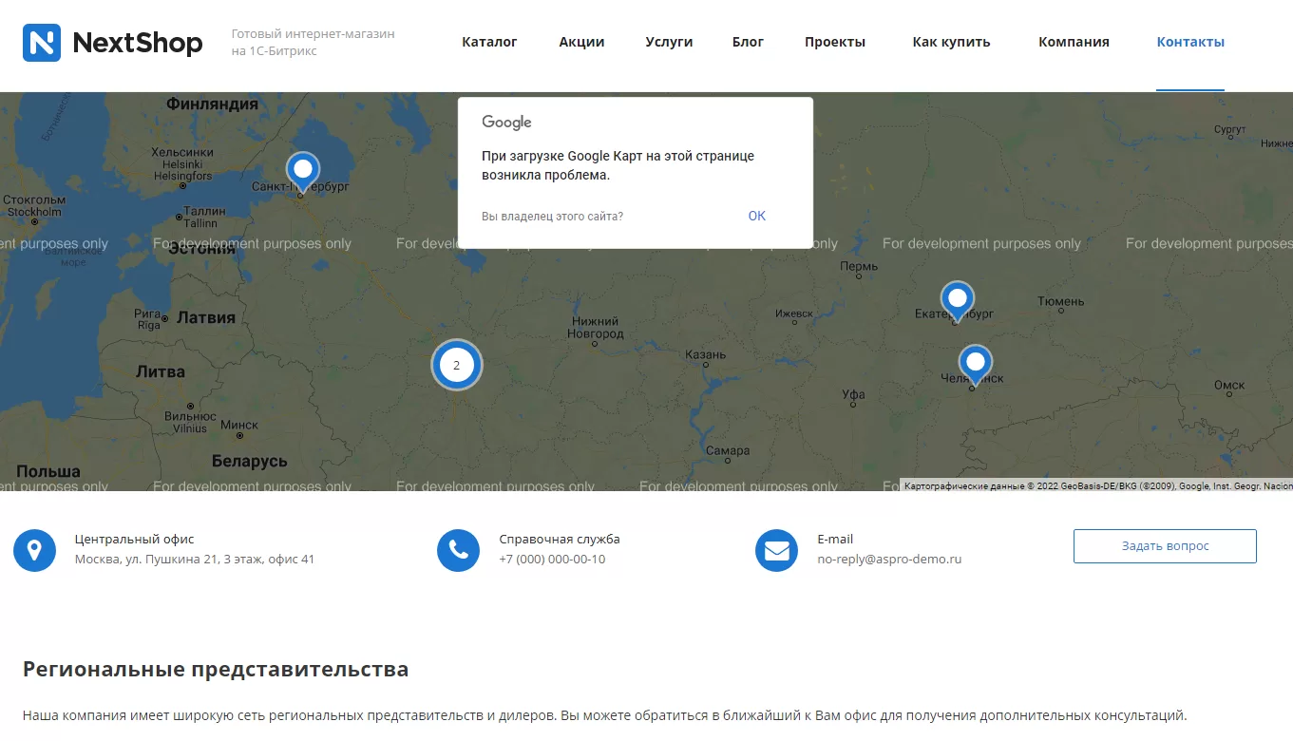Click the Беларусь country label on the map
Screen dimensions: 1293x741
tap(249, 461)
